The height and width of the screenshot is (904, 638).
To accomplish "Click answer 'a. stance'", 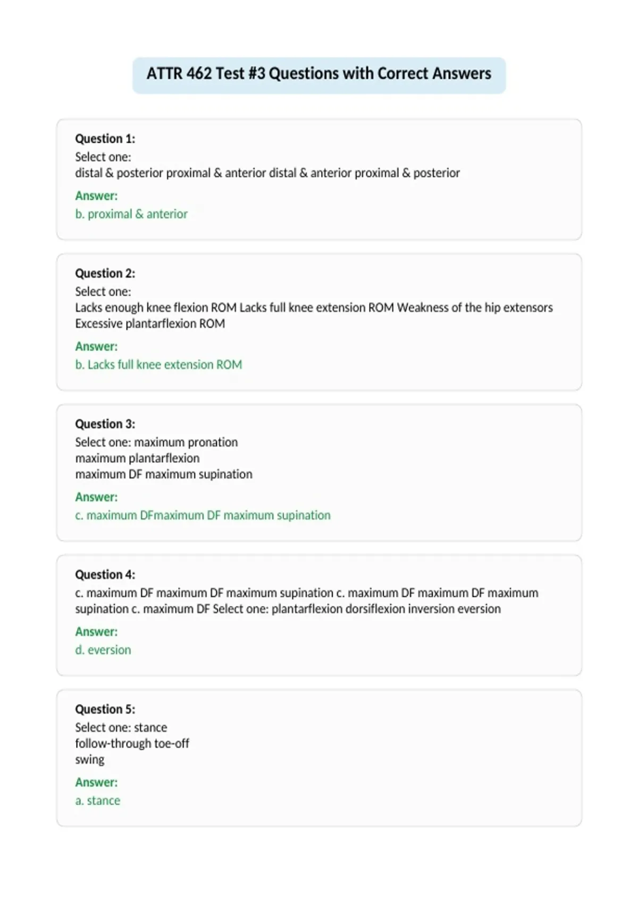I will [x=98, y=800].
